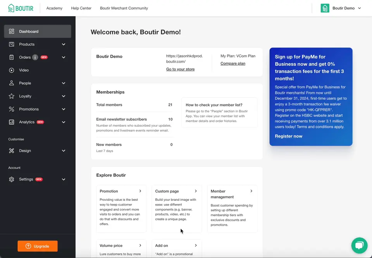
Task: Click the Products box icon in sidebar
Action: tap(11, 44)
